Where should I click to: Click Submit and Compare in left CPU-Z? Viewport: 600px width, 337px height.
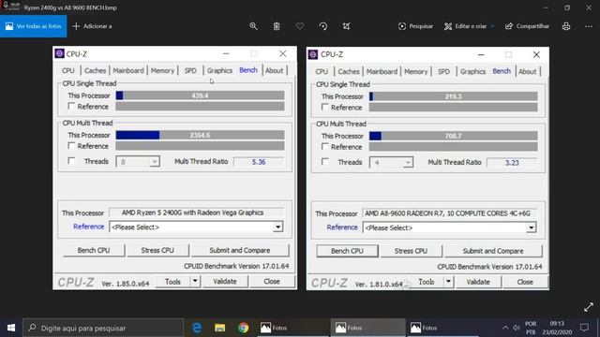click(240, 250)
